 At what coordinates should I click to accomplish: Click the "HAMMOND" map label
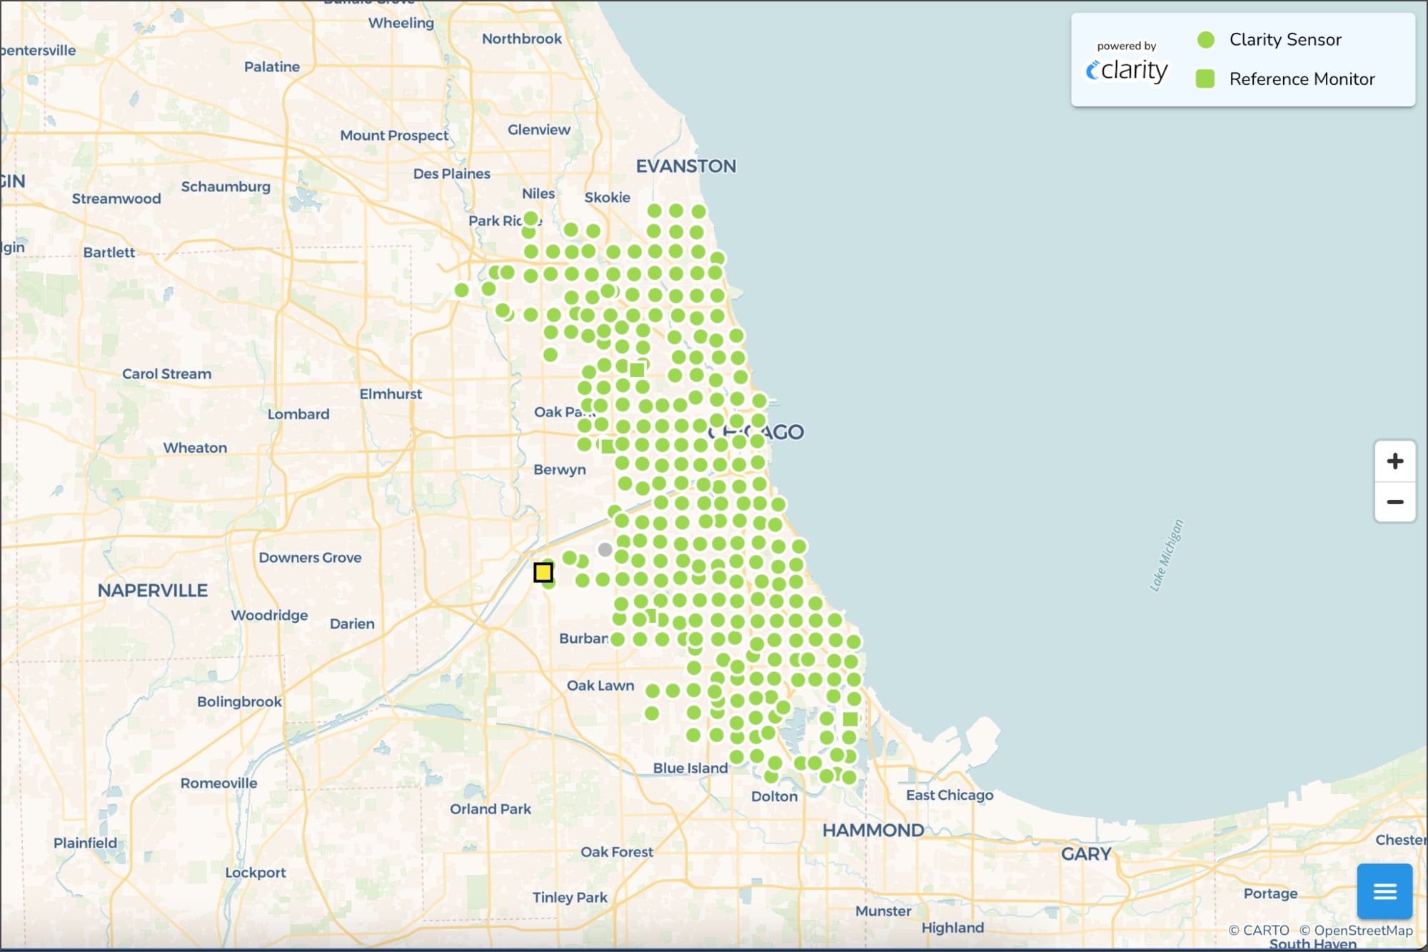(x=873, y=831)
